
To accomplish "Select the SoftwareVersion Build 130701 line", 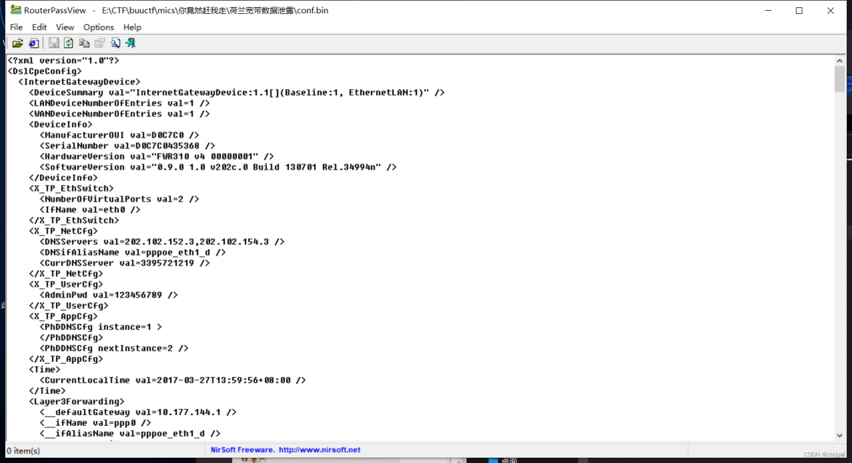I will pyautogui.click(x=218, y=167).
